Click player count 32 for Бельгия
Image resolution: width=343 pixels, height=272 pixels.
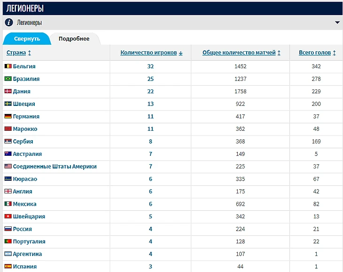[x=150, y=66]
